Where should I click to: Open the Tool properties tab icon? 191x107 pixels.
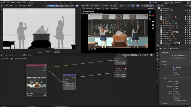(157, 49)
